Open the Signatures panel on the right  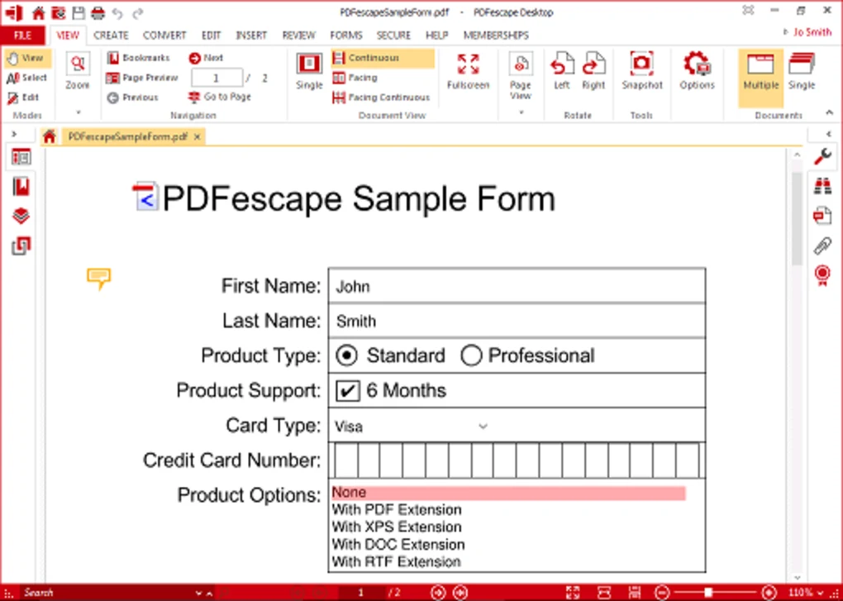click(x=822, y=274)
